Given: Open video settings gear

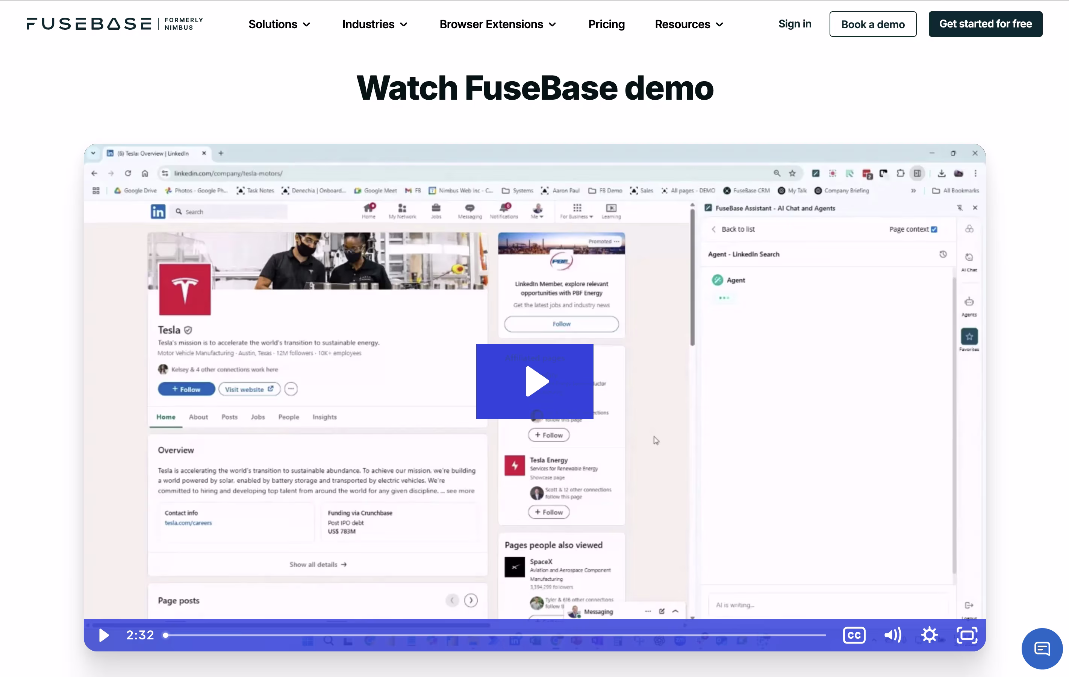Looking at the screenshot, I should tap(929, 635).
